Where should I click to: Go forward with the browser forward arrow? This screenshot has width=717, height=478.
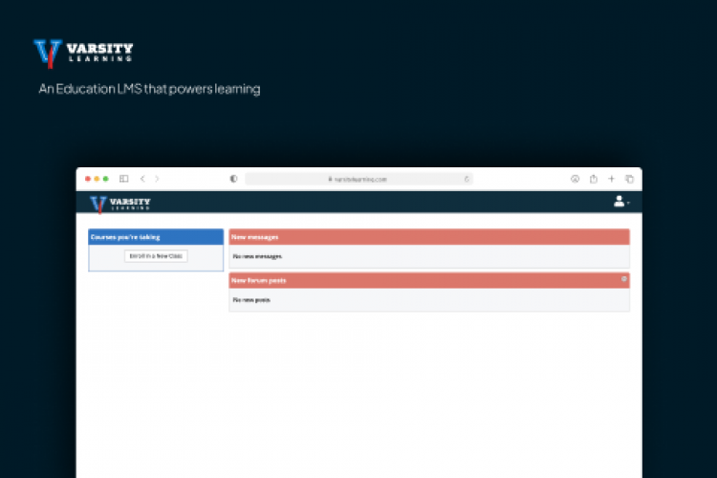coord(157,179)
